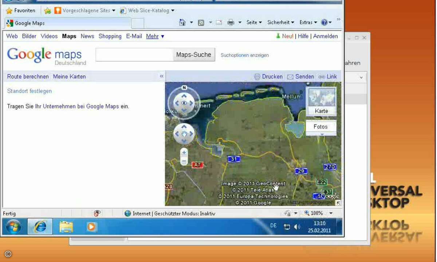
Task: Expand the printer dropdown arrow
Action: click(x=240, y=23)
